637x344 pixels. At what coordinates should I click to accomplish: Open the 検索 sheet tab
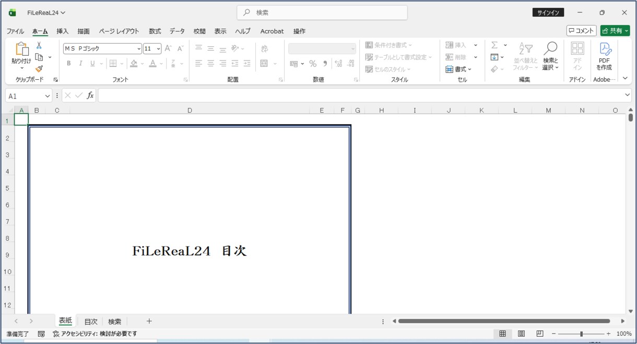pyautogui.click(x=114, y=322)
